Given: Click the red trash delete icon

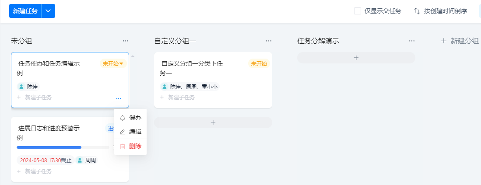Looking at the screenshot, I should pyautogui.click(x=123, y=147).
